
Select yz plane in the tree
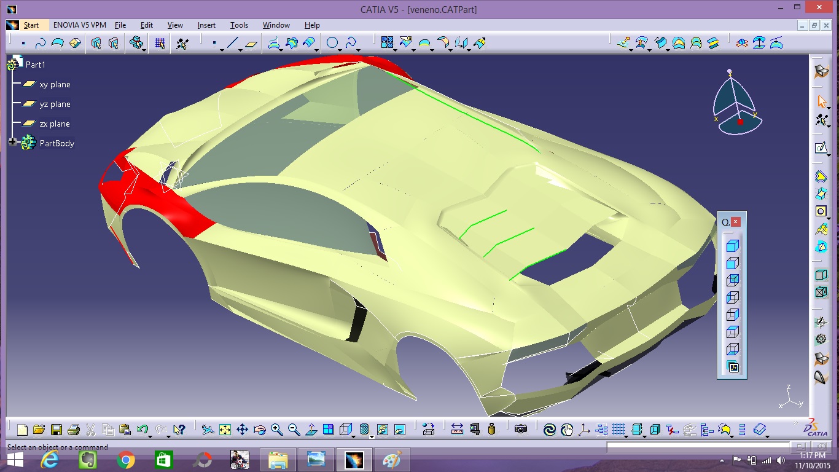pos(55,104)
